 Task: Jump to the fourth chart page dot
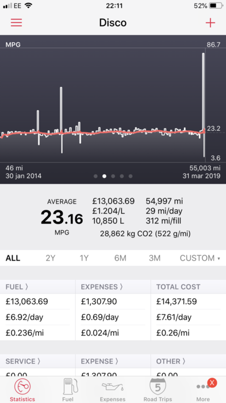click(122, 176)
